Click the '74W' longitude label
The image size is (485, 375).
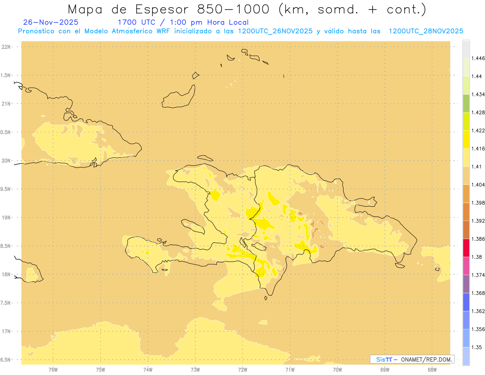click(x=148, y=370)
